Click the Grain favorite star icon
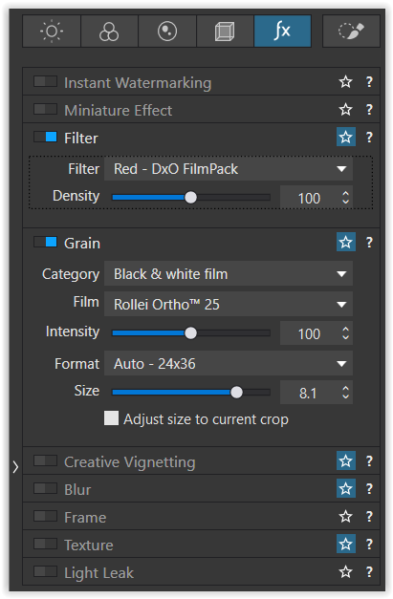 (346, 243)
